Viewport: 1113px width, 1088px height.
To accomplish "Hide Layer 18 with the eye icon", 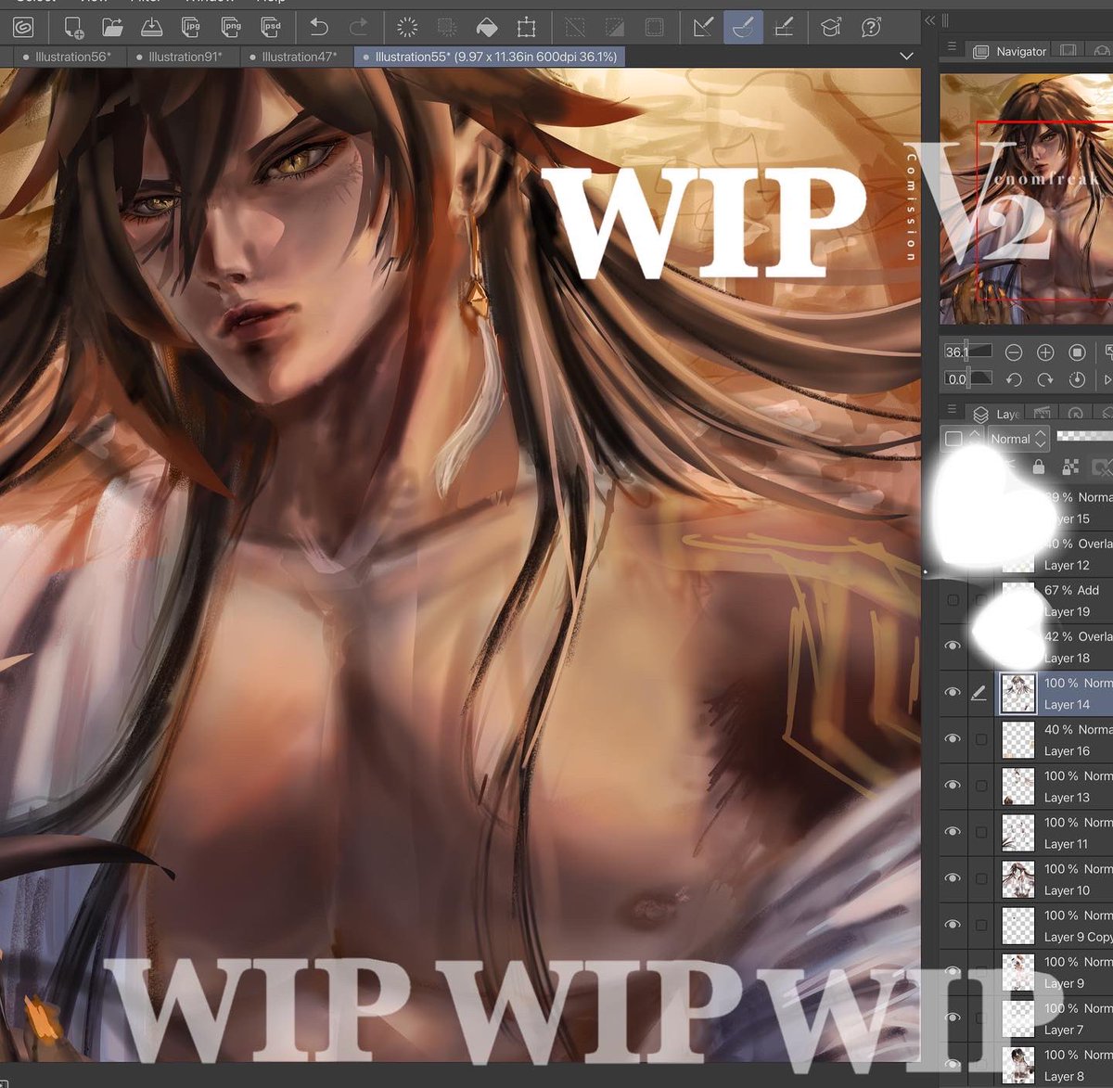I will (x=953, y=646).
